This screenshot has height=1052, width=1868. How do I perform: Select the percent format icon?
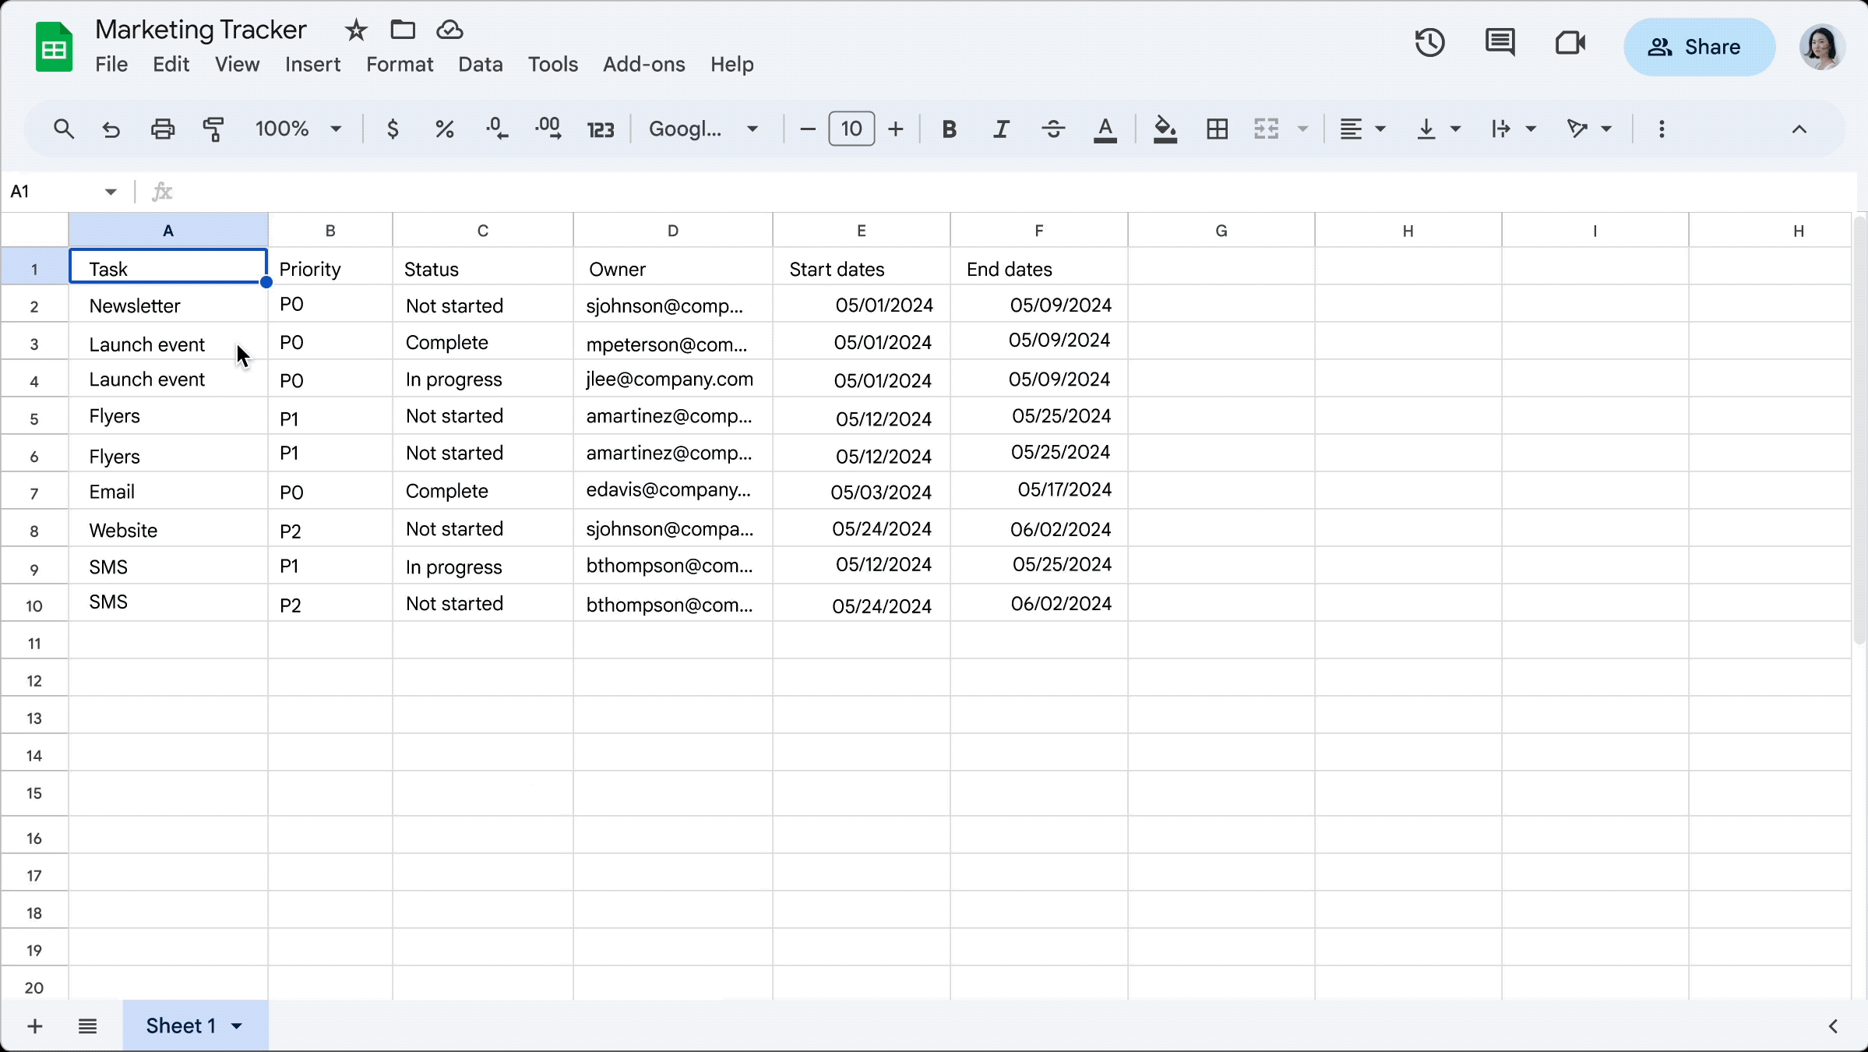click(444, 129)
